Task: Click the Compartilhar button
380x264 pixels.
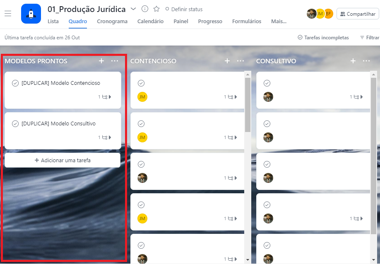Action: click(358, 14)
